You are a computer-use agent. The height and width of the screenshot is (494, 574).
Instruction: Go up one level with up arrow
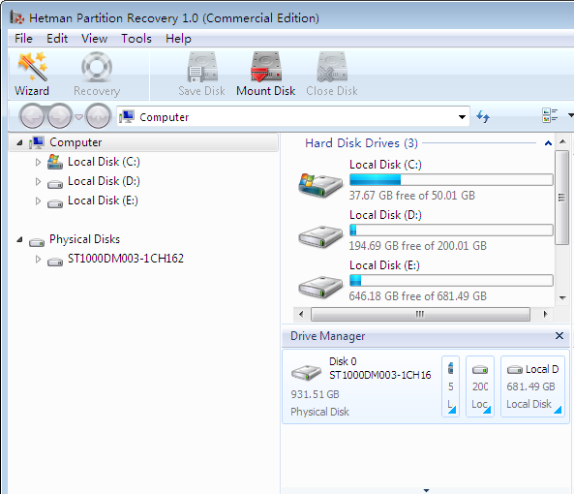pos(98,116)
